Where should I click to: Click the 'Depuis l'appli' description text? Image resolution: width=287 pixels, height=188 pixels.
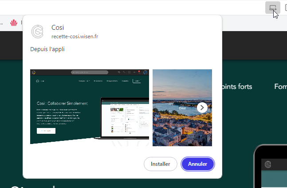47,49
